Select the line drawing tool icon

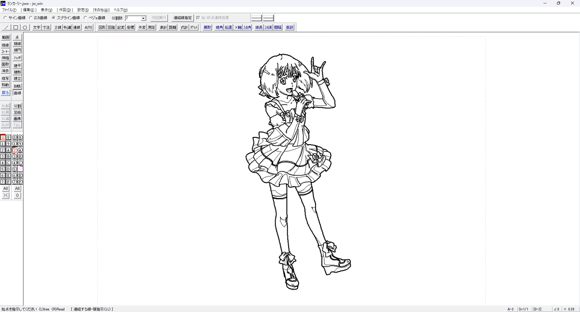coord(7,28)
